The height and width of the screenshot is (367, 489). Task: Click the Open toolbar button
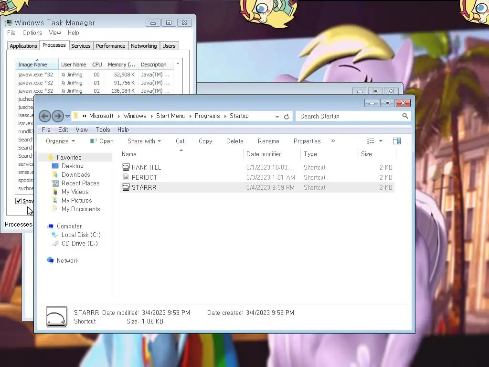click(102, 141)
